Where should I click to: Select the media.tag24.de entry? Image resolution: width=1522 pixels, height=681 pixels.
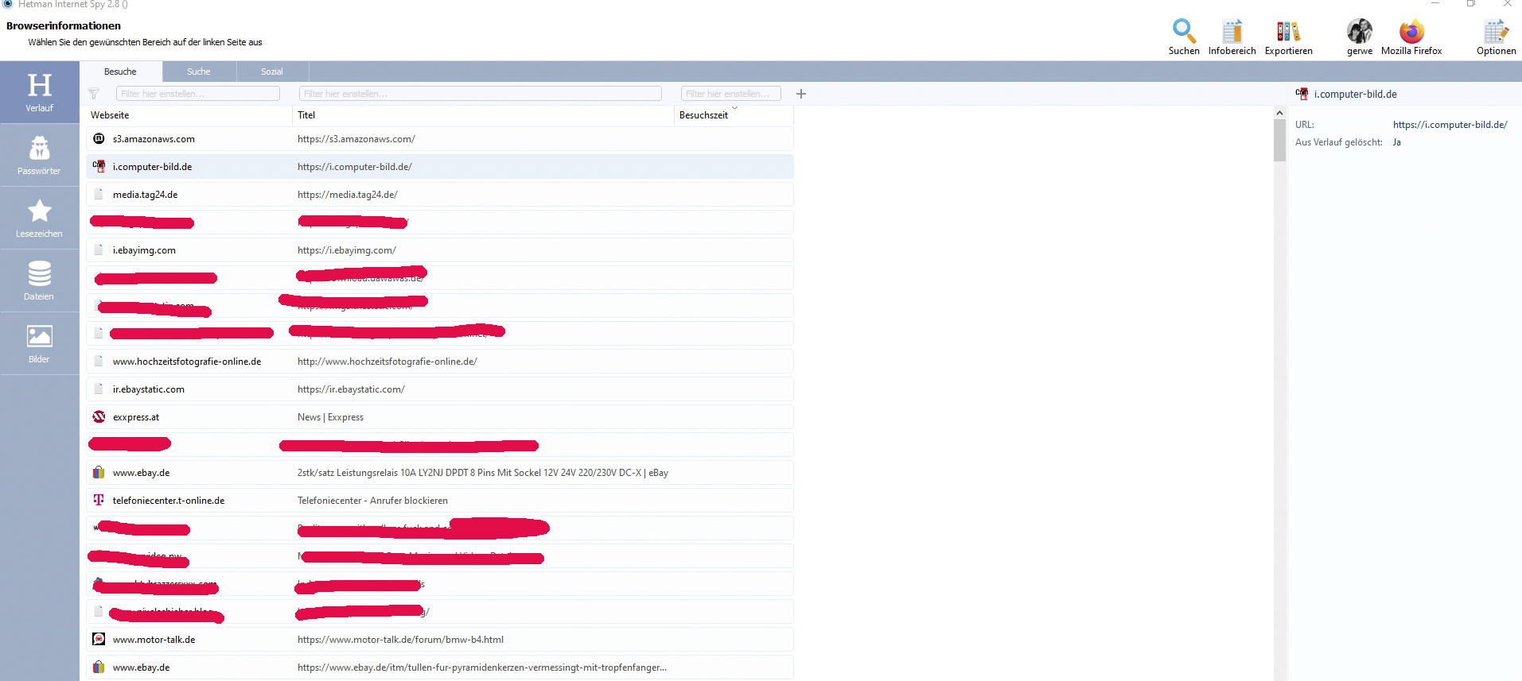pyautogui.click(x=440, y=194)
